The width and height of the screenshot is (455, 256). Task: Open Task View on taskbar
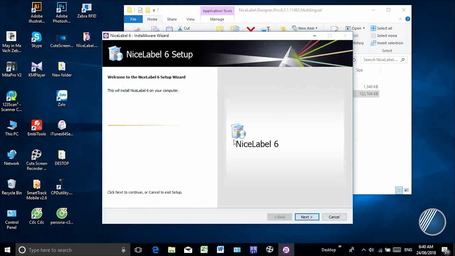coord(138,250)
